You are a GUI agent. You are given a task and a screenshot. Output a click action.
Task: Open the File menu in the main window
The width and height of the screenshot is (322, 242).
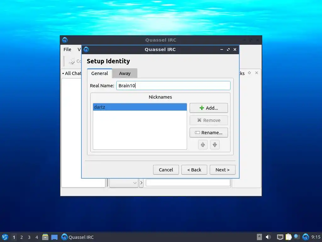(x=67, y=49)
